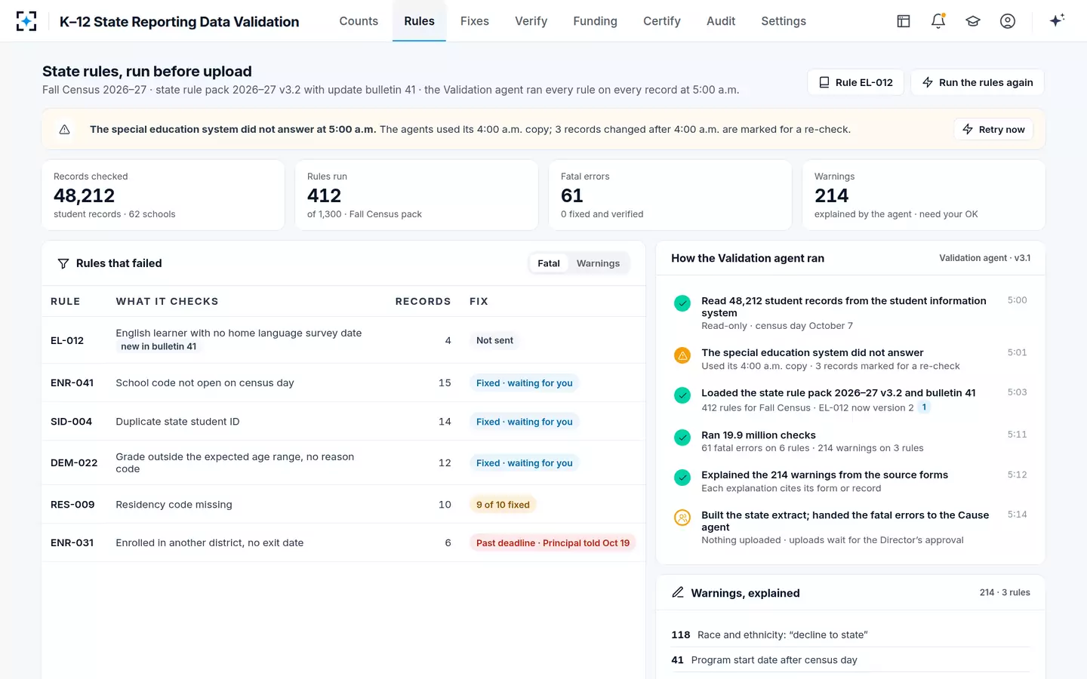Click the green check for Ran 19.9 million checks
Screen dimensions: 1087x679
[682, 438]
